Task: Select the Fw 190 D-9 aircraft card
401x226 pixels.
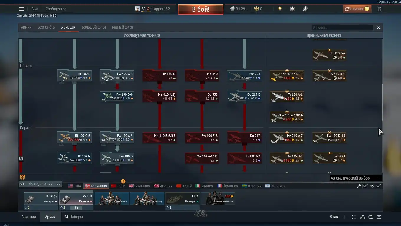Action: pyautogui.click(x=117, y=96)
